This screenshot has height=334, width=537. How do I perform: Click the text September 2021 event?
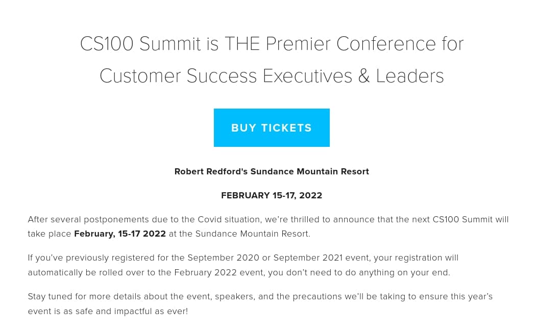(322, 258)
